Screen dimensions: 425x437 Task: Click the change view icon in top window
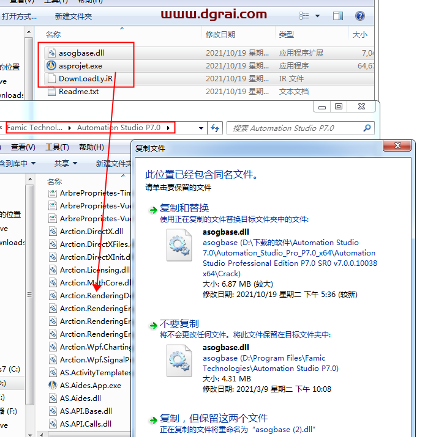click(x=304, y=16)
